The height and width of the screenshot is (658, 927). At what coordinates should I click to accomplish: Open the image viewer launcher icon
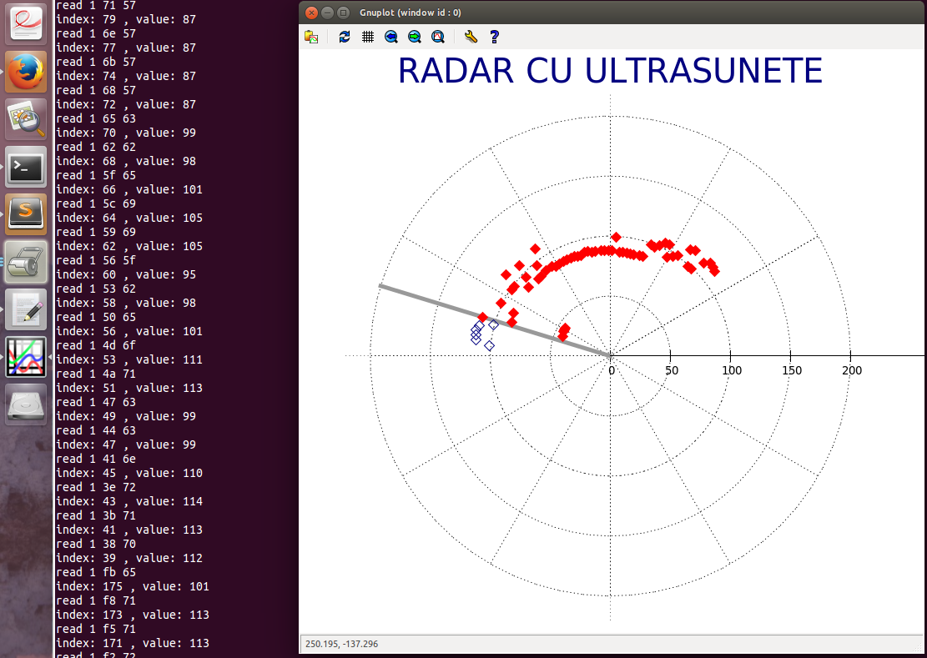click(26, 119)
